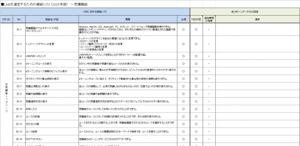This screenshot has height=146, width=300.
Task: Select the ログアウトボタン feature name cell
Action: tap(51, 139)
